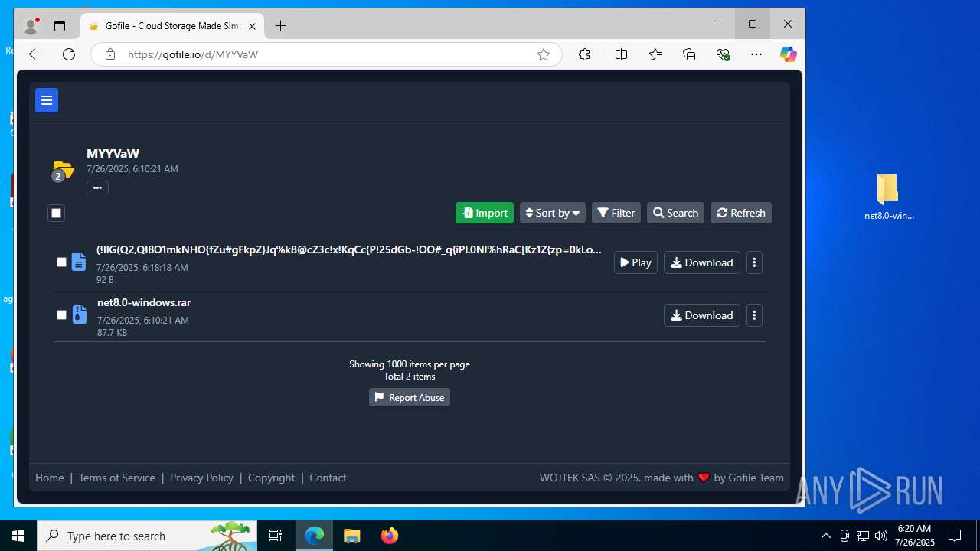980x551 pixels.
Task: Open the Filter option
Action: pos(616,213)
